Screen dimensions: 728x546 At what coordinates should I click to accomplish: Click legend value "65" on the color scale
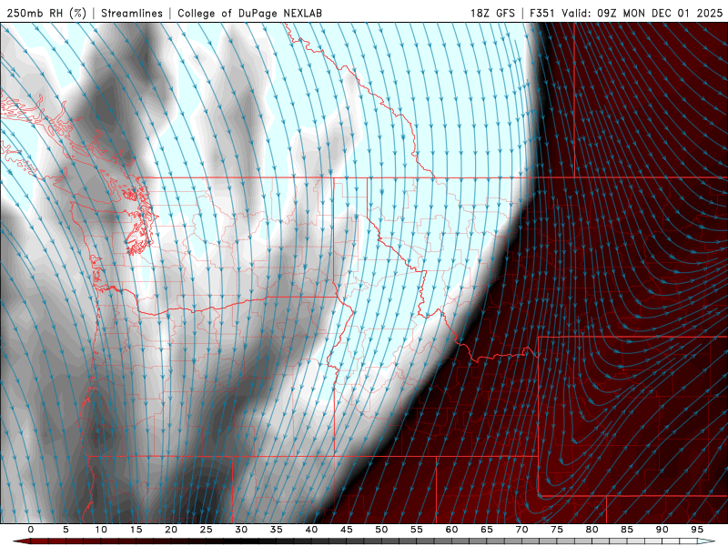tap(487, 530)
